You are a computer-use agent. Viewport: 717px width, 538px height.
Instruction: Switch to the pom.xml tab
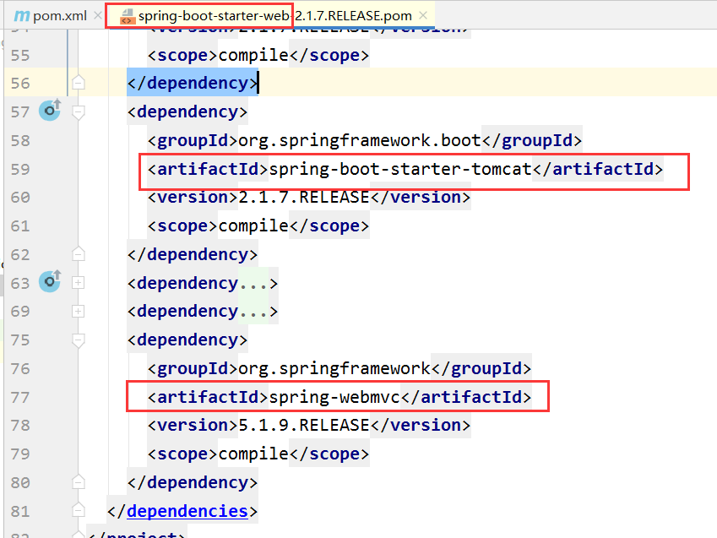click(x=51, y=15)
